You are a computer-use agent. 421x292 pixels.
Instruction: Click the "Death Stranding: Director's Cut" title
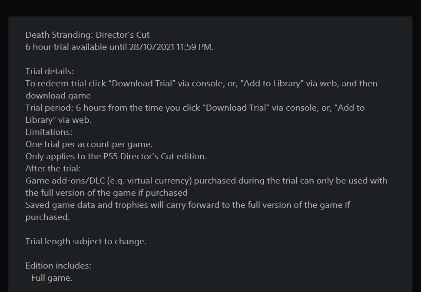click(87, 35)
